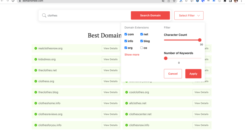The width and height of the screenshot is (245, 131).
Task: Click the browser back arrow
Action: [2, 1]
